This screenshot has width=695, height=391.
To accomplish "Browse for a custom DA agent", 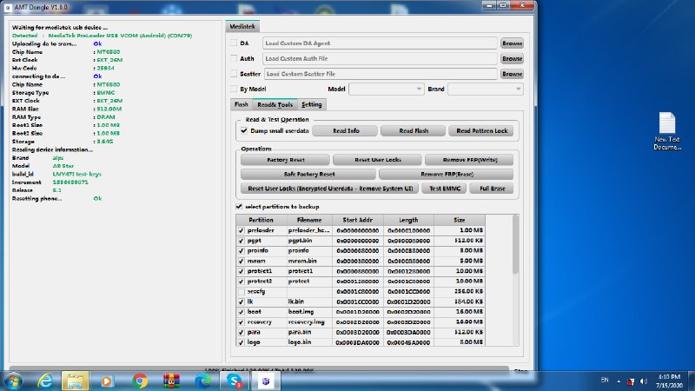I will [512, 43].
